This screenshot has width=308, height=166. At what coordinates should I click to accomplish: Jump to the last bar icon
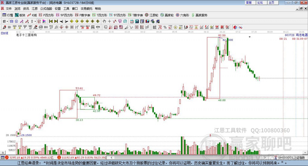coord(56,21)
